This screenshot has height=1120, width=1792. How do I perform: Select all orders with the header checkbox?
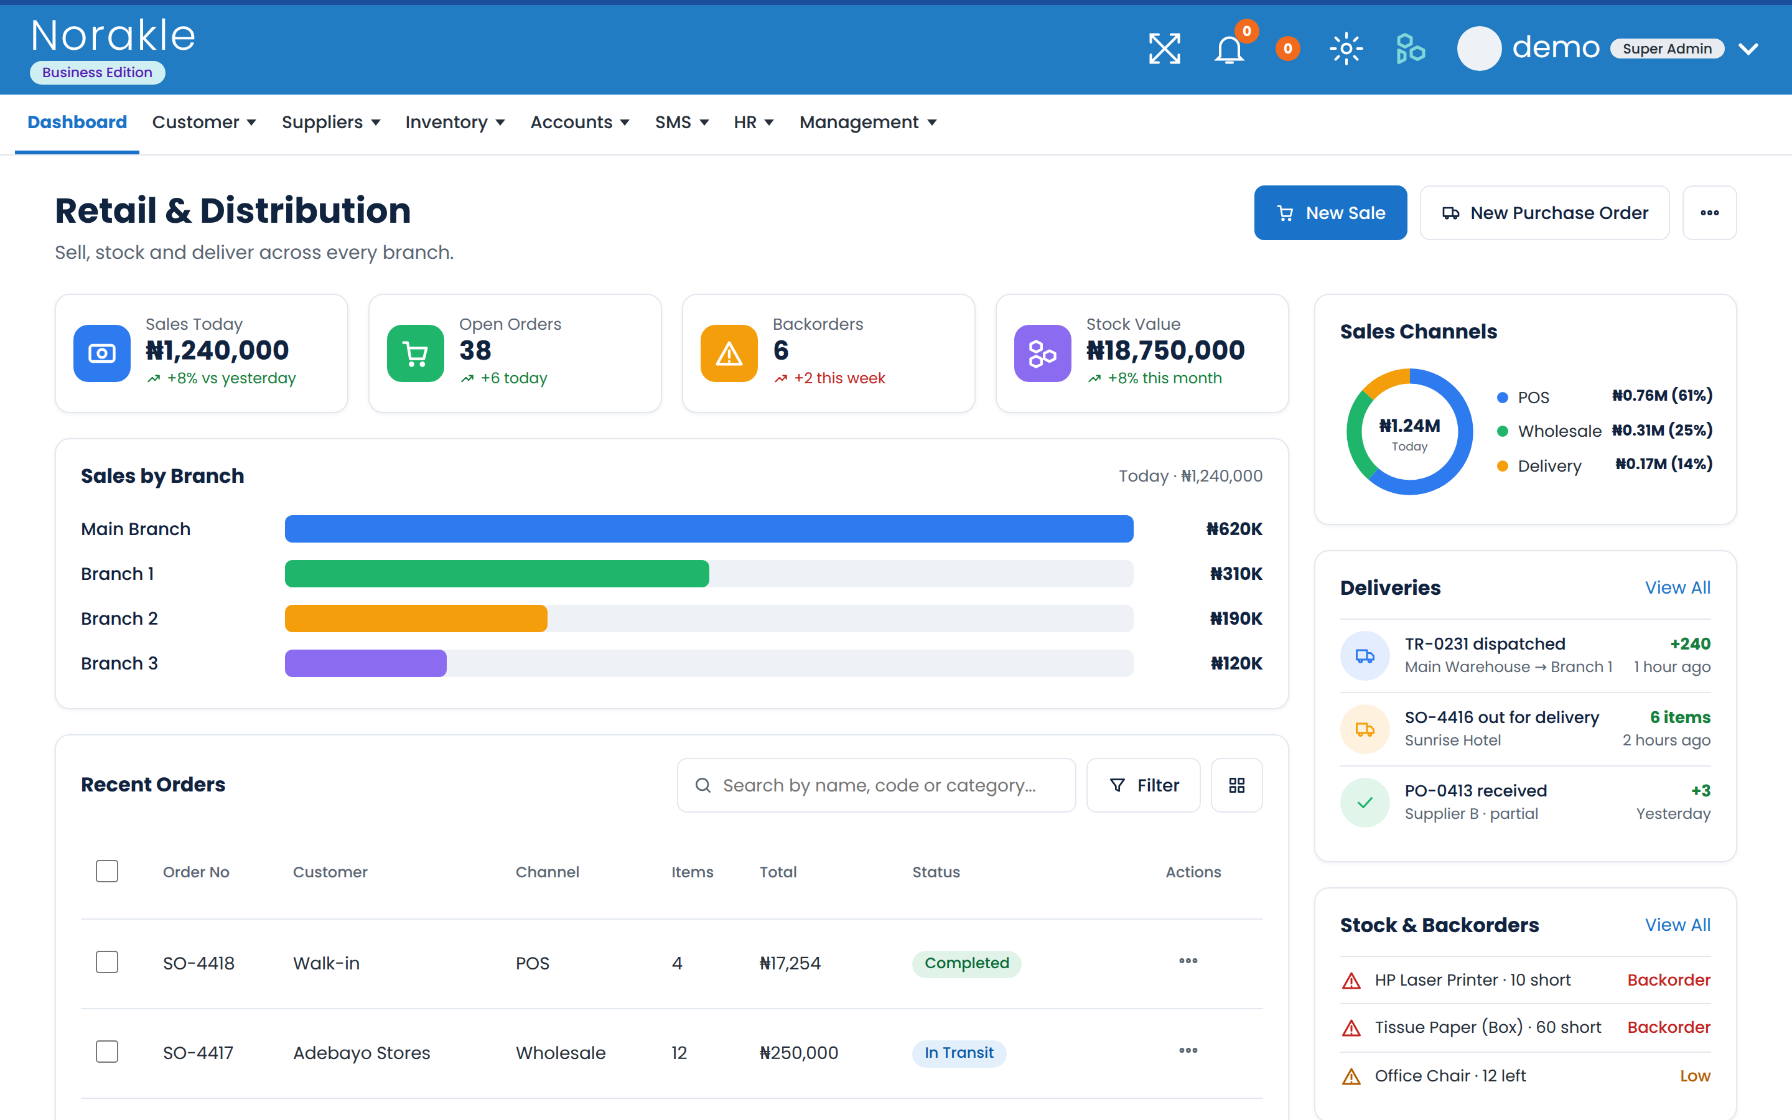point(108,871)
